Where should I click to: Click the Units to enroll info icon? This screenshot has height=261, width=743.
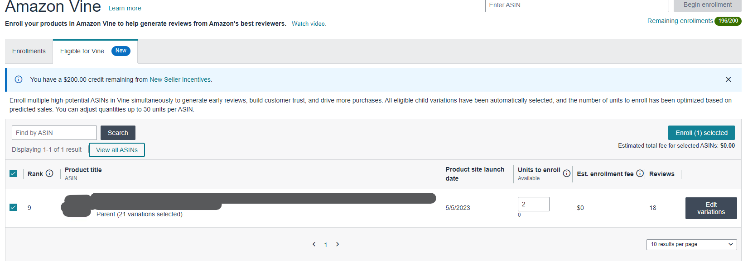pos(566,173)
